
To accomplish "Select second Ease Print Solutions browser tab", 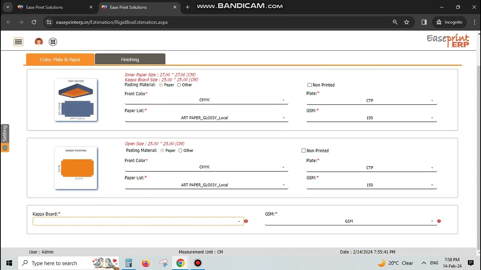I will 140,7.
